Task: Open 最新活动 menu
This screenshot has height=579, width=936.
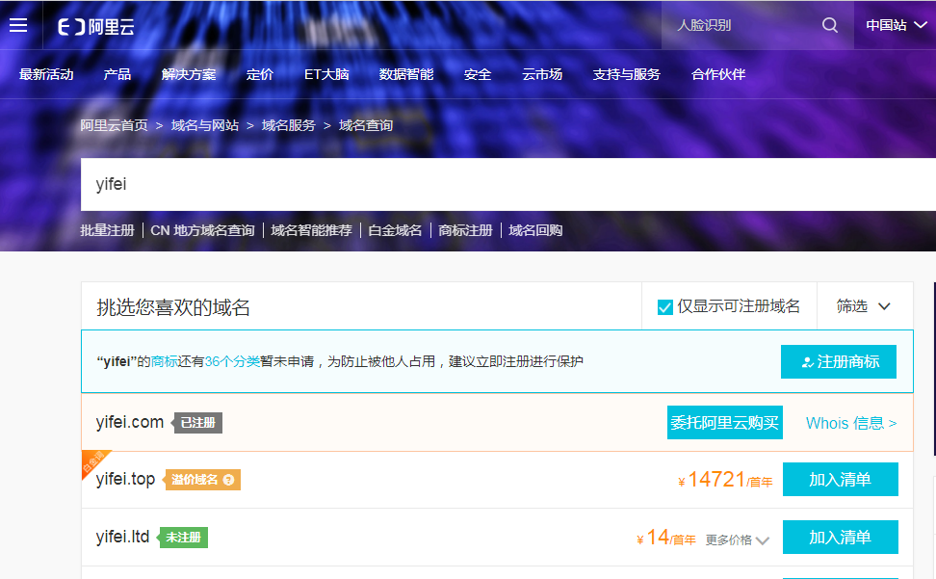Action: [46, 74]
